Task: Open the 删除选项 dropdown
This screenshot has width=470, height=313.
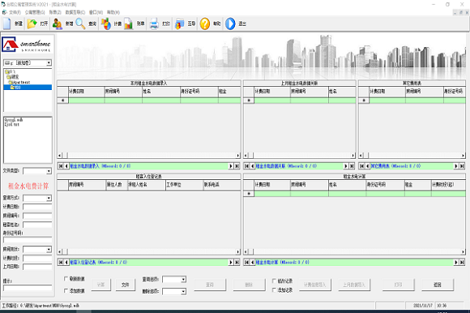Action: 183,291
